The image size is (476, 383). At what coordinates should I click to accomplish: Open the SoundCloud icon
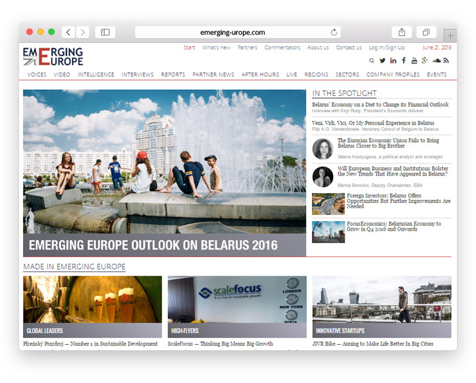click(x=437, y=61)
